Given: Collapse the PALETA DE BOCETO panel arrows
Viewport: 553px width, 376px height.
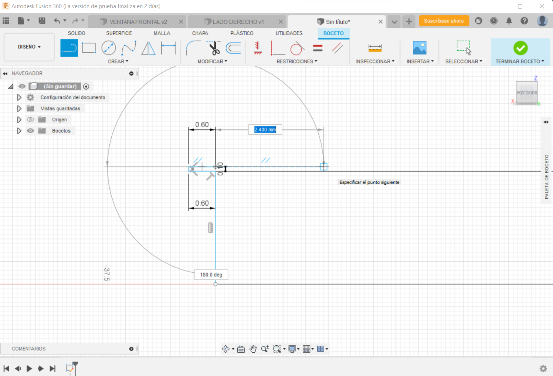Looking at the screenshot, I should [x=546, y=122].
